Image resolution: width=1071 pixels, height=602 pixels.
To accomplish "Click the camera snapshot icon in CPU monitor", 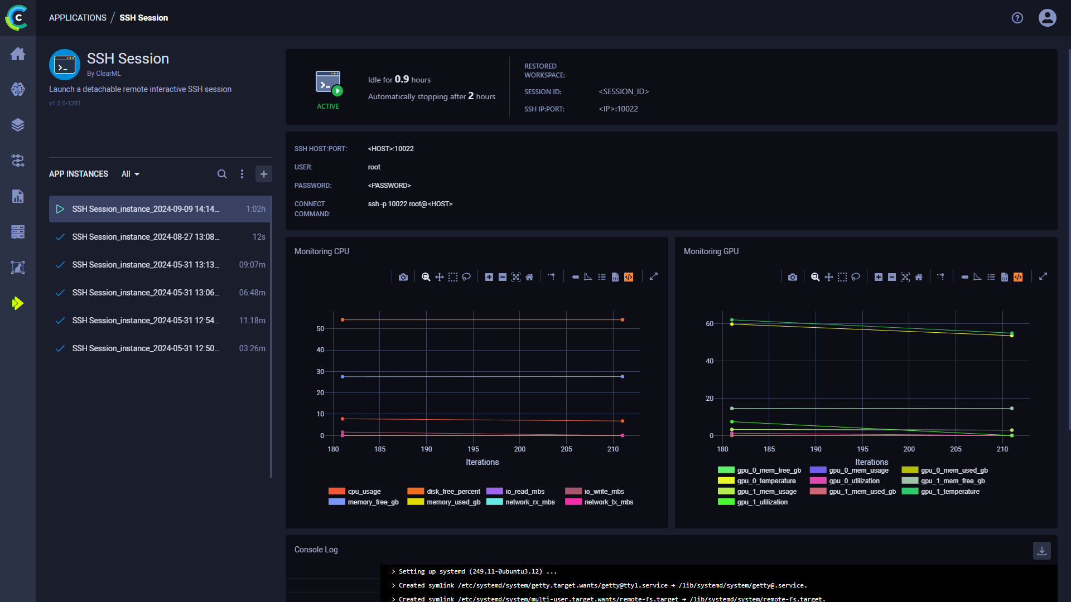I will [403, 277].
